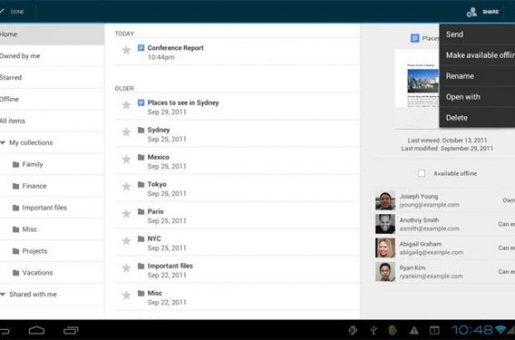Open the Tokyo folder icon
Image resolution: width=515 pixels, height=340 pixels.
[x=141, y=184]
